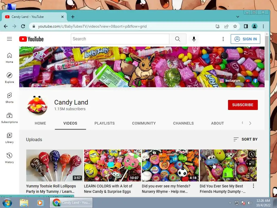The width and height of the screenshot is (277, 208).
Task: Open Humpty Dumpty video action menu
Action: 253,186
